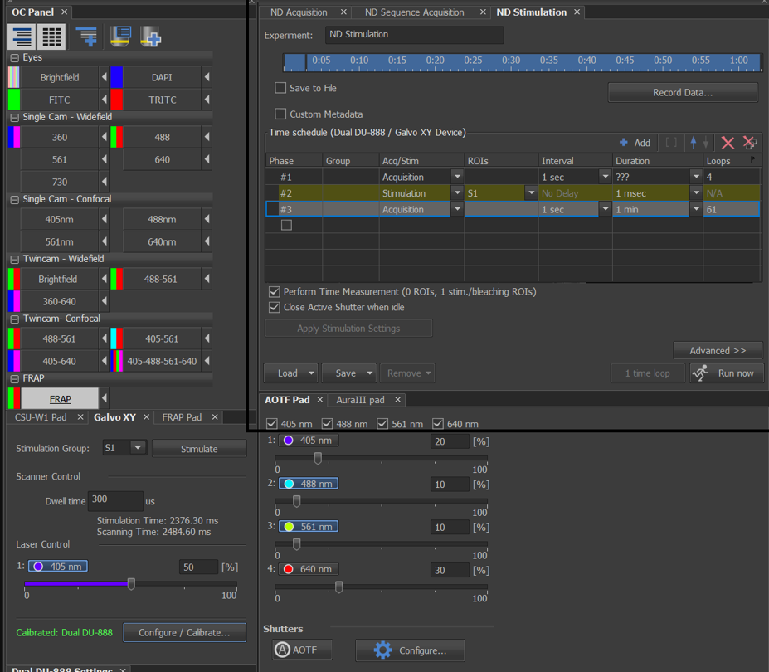Move selected phase up with blue arrow

[694, 143]
